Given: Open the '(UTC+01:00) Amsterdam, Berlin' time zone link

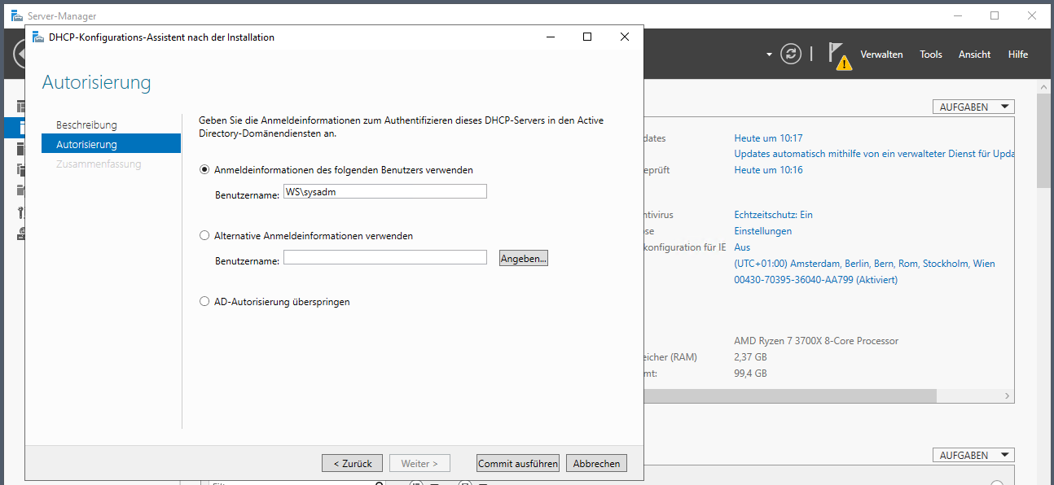Looking at the screenshot, I should (x=864, y=263).
